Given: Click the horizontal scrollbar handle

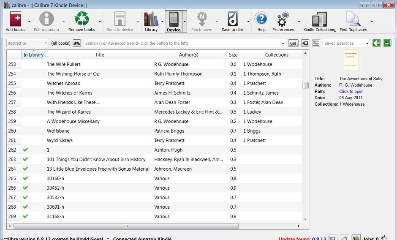Looking at the screenshot, I should coord(126,226).
